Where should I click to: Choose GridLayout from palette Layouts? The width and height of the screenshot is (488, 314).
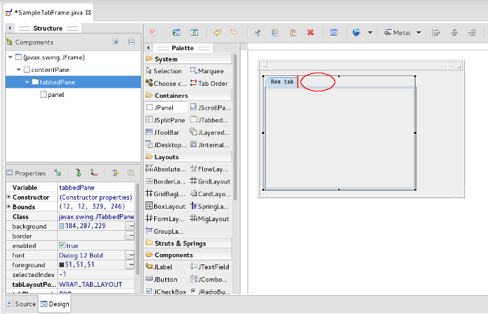pos(210,181)
